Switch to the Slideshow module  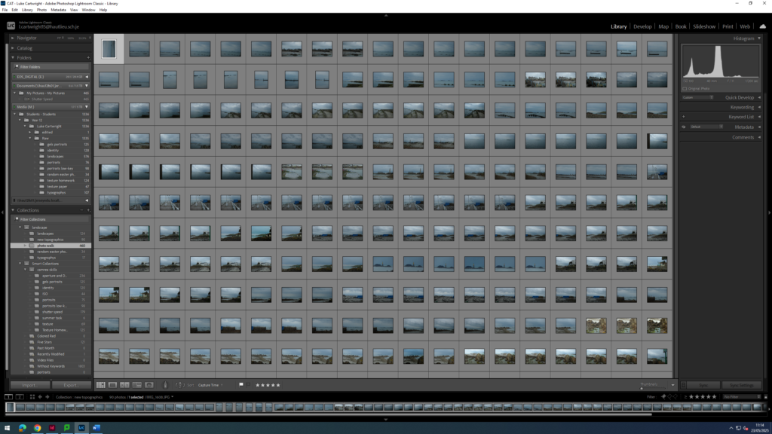tap(704, 26)
